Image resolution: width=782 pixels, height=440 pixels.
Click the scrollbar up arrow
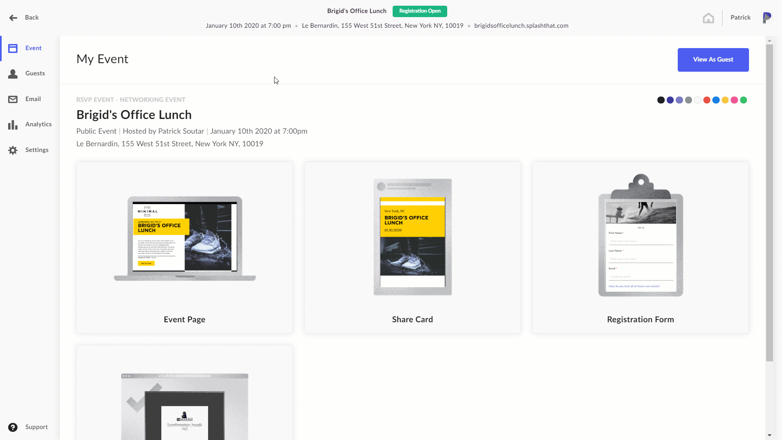[x=769, y=40]
